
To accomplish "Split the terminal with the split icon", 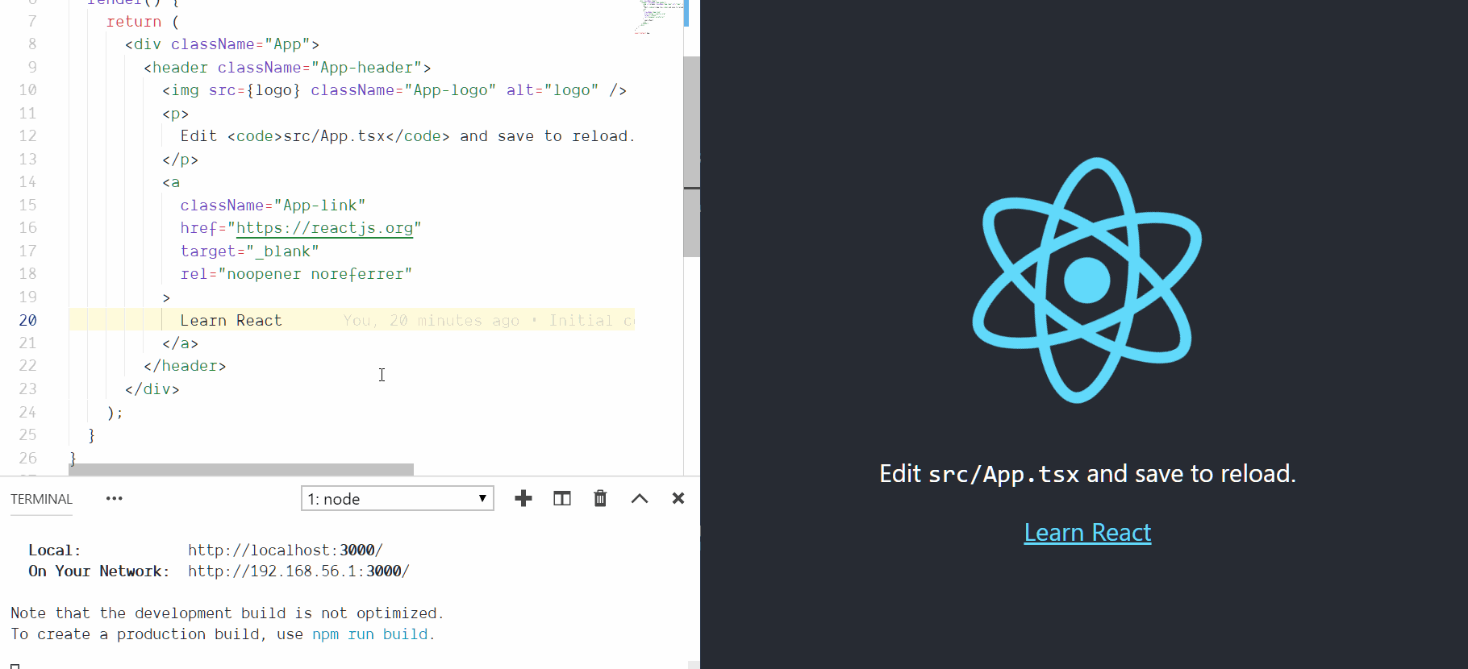I will pos(562,499).
